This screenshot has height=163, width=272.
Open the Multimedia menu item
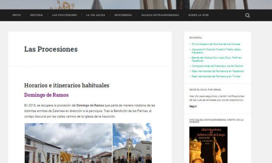click(x=123, y=15)
